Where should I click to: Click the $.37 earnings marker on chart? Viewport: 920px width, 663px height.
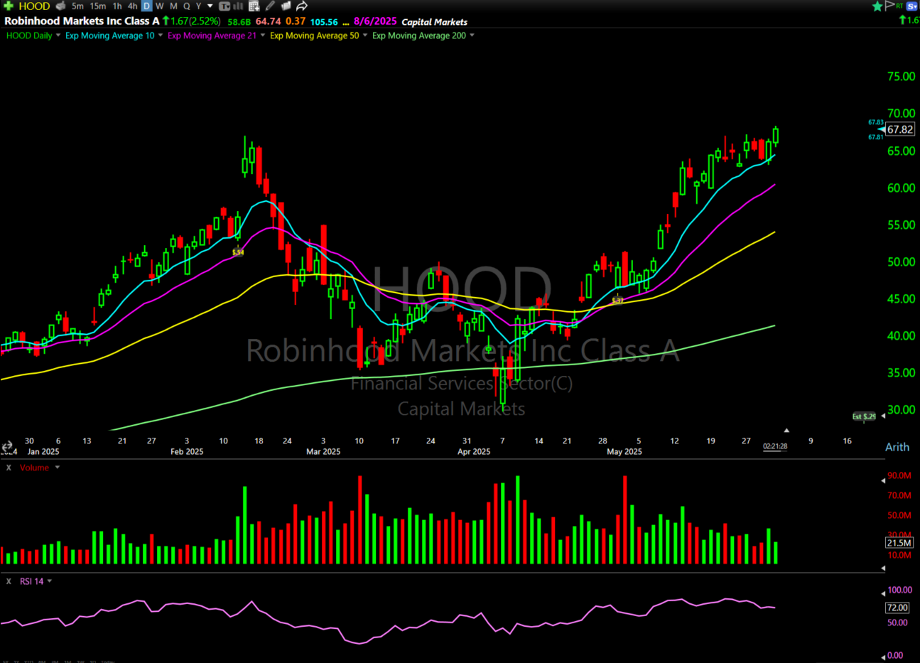tap(617, 301)
